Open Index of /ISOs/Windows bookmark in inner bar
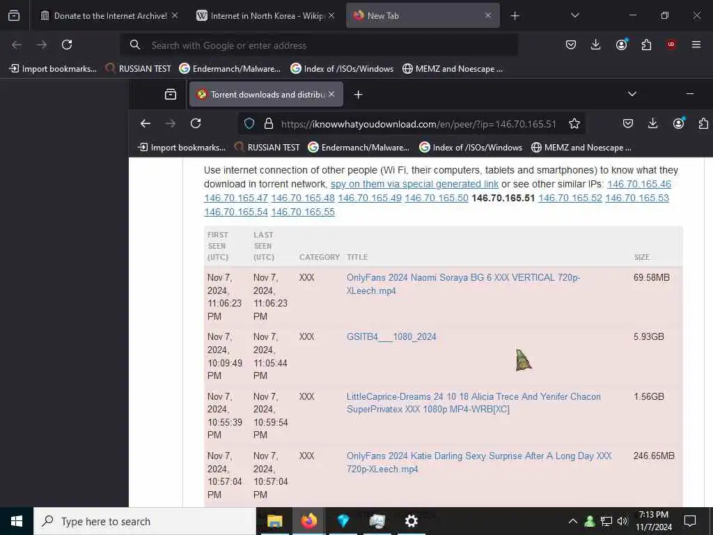 tap(471, 148)
